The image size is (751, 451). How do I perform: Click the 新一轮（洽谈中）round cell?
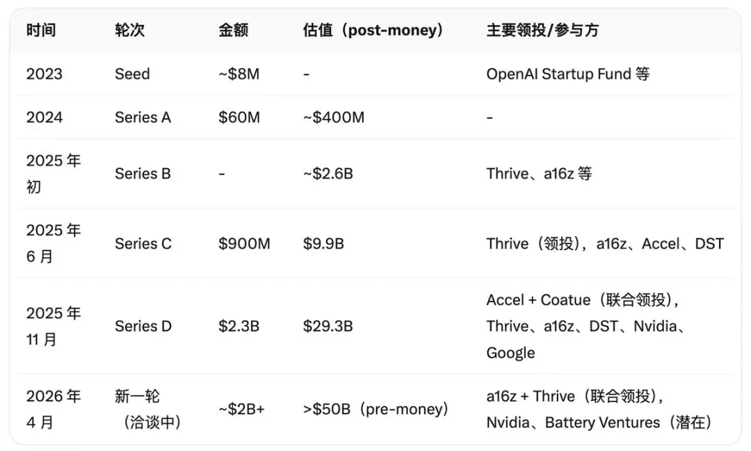[148, 409]
